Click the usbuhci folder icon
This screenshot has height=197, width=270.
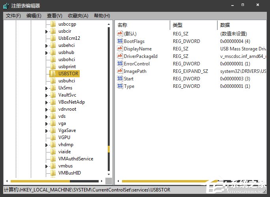pyautogui.click(x=53, y=81)
